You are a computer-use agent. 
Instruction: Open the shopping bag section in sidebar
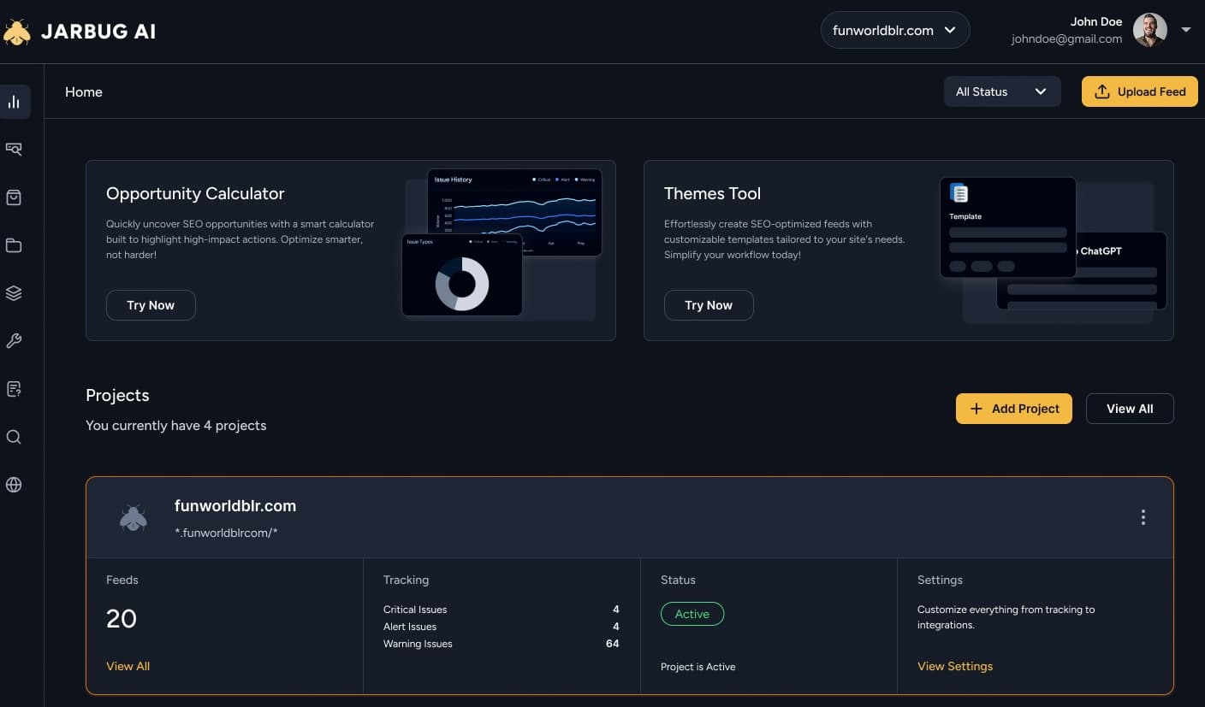[15, 197]
